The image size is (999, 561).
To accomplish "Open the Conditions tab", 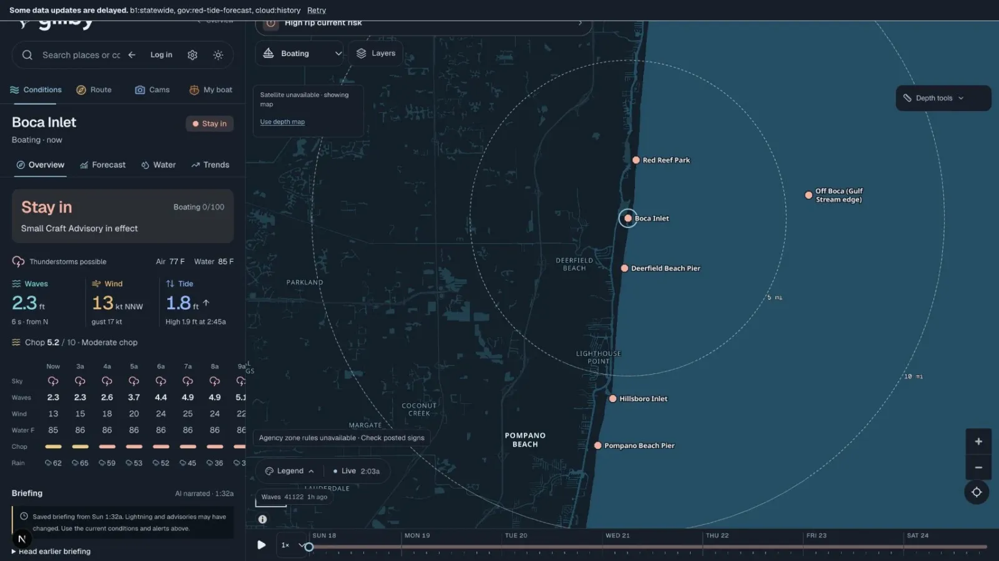I will click(x=36, y=90).
